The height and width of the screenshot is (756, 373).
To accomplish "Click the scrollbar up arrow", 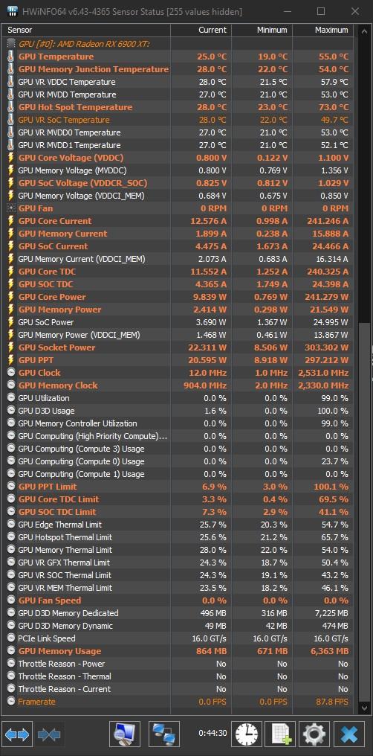I will click(x=363, y=31).
